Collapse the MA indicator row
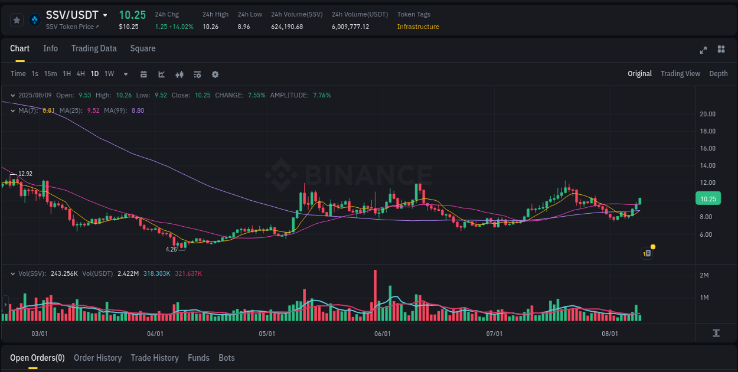This screenshot has height=372, width=738. (13, 110)
